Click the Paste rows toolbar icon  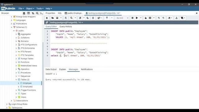88,18
